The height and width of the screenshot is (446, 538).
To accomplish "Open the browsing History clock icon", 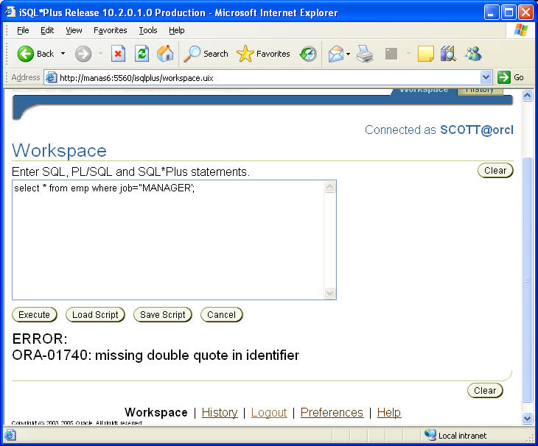I will (x=308, y=54).
